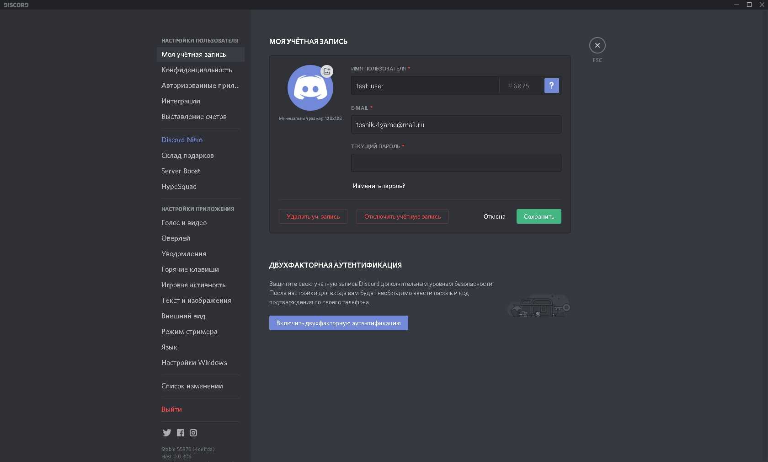The height and width of the screenshot is (462, 768).
Task: Click the upload avatar image icon
Action: [x=327, y=71]
